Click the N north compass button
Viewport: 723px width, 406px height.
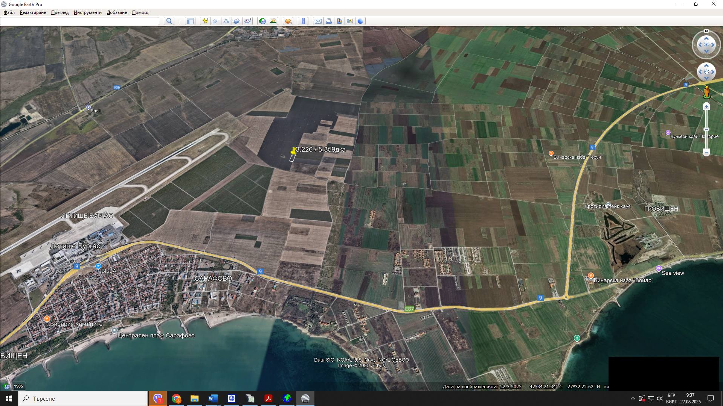(x=706, y=31)
